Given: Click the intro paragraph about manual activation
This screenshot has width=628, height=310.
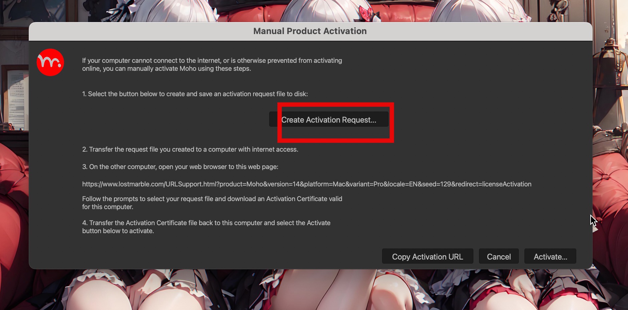Looking at the screenshot, I should pyautogui.click(x=212, y=64).
